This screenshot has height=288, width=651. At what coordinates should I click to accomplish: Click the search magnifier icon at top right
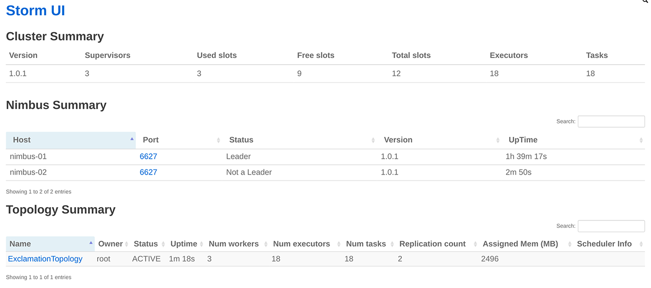pos(646,2)
